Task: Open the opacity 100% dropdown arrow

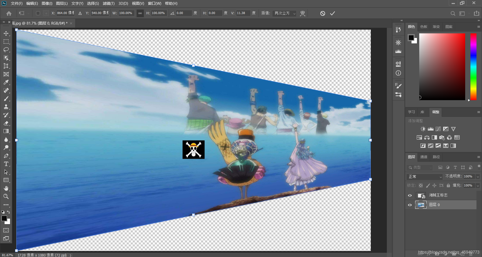Action: (478, 177)
